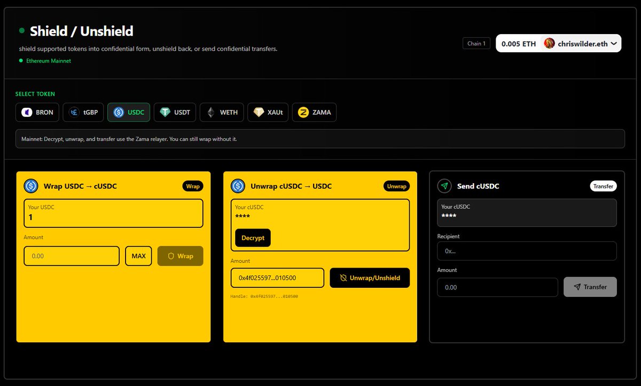Select the BRON token
Screen dimensions: 641x386
coord(37,112)
